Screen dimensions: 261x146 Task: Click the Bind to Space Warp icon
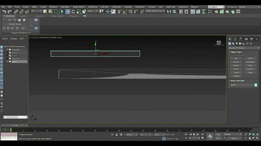click(27, 12)
